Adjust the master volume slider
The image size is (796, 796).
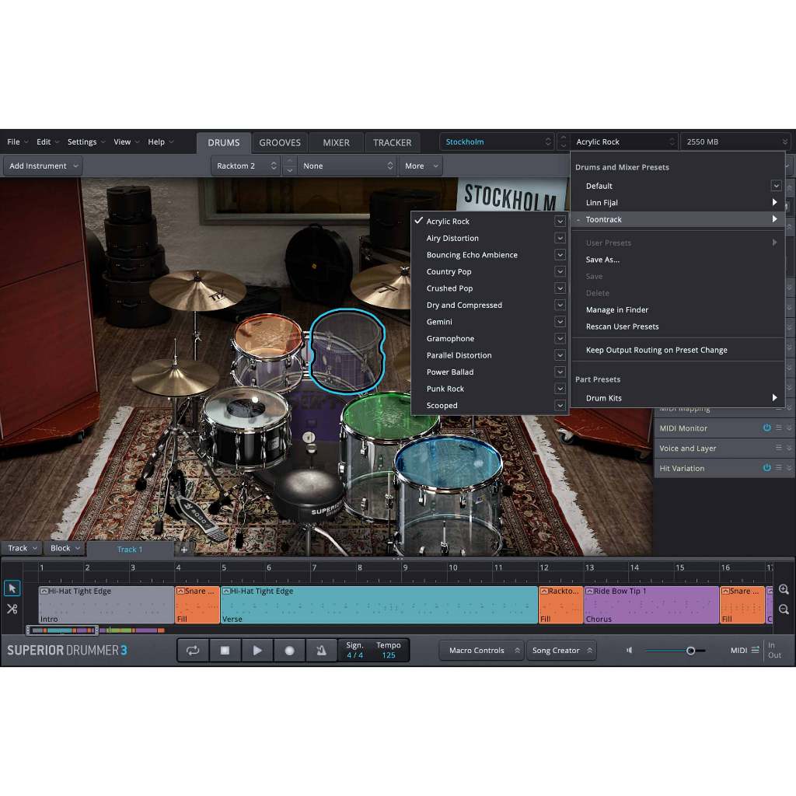pyautogui.click(x=690, y=651)
